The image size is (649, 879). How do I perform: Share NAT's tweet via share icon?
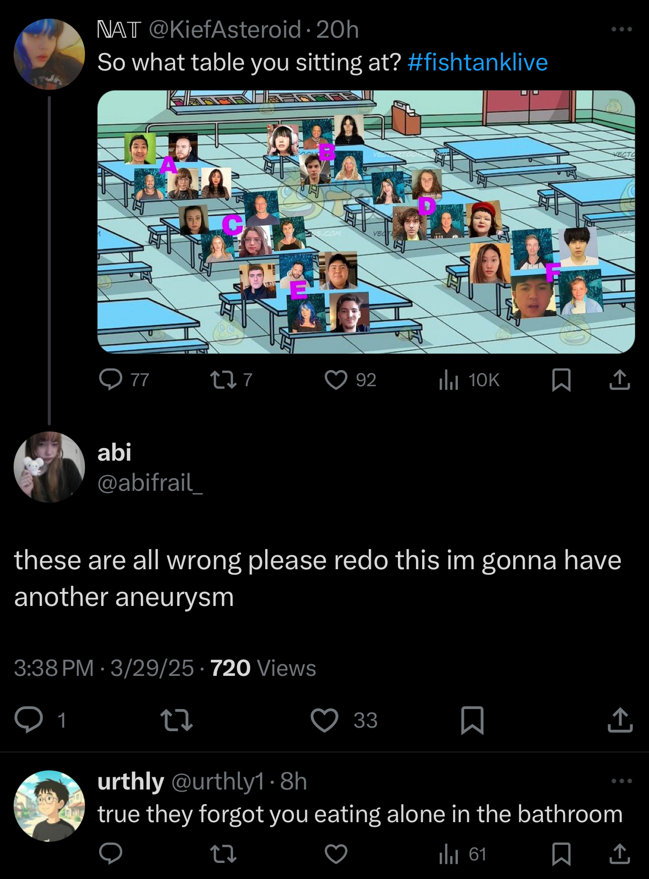pyautogui.click(x=619, y=380)
